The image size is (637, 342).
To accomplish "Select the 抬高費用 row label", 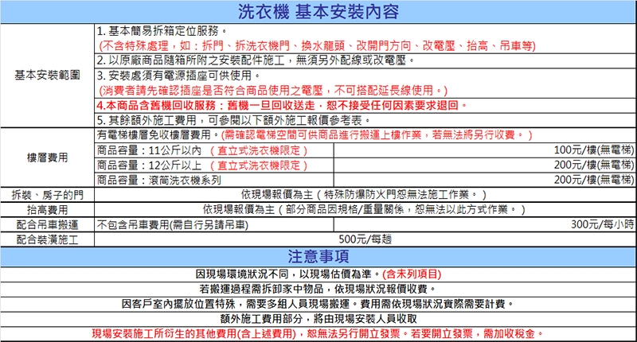I will [47, 210].
